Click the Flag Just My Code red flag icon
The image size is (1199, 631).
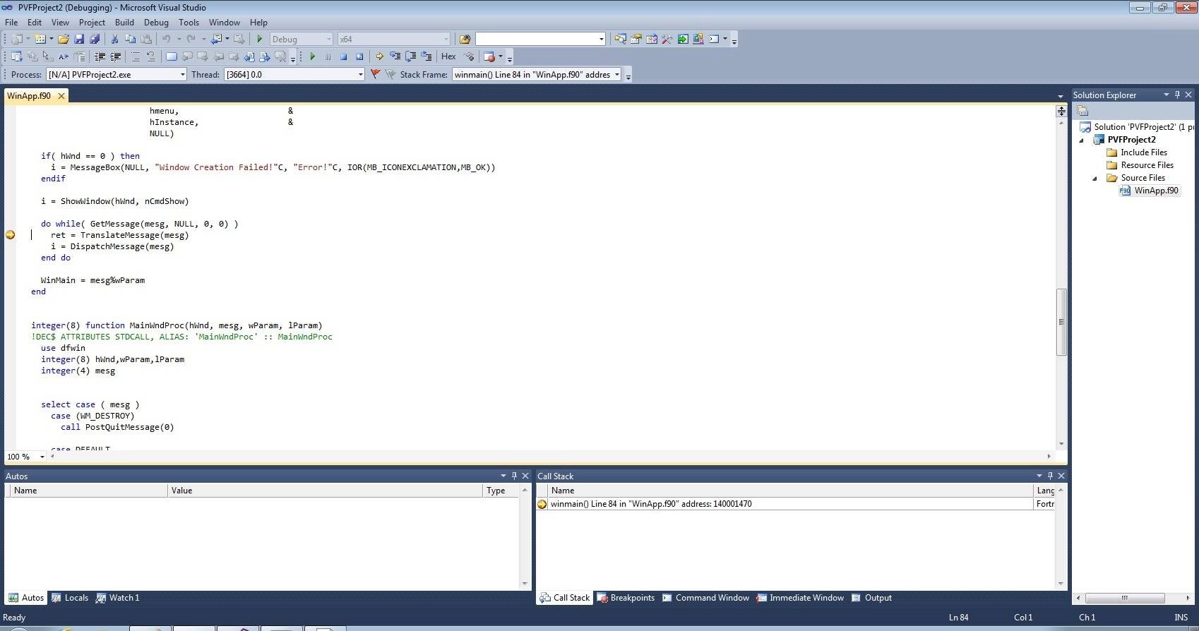point(375,74)
